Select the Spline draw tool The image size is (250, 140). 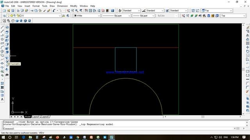coord(2,59)
